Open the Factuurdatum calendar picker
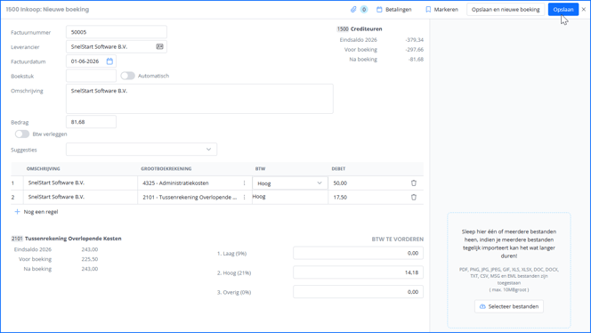The image size is (591, 333). [109, 61]
